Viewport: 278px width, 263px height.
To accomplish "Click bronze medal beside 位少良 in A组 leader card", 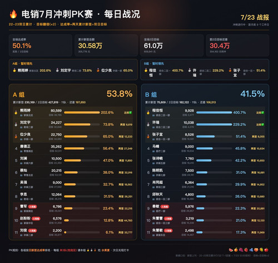I will coord(98,70).
